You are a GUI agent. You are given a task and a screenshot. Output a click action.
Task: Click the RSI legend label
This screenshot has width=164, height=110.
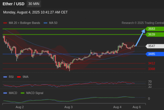(11, 77)
